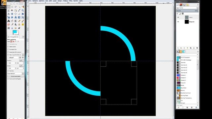
Task: Enable the Rundade hörn checkbox
Action: click(x=8, y=49)
